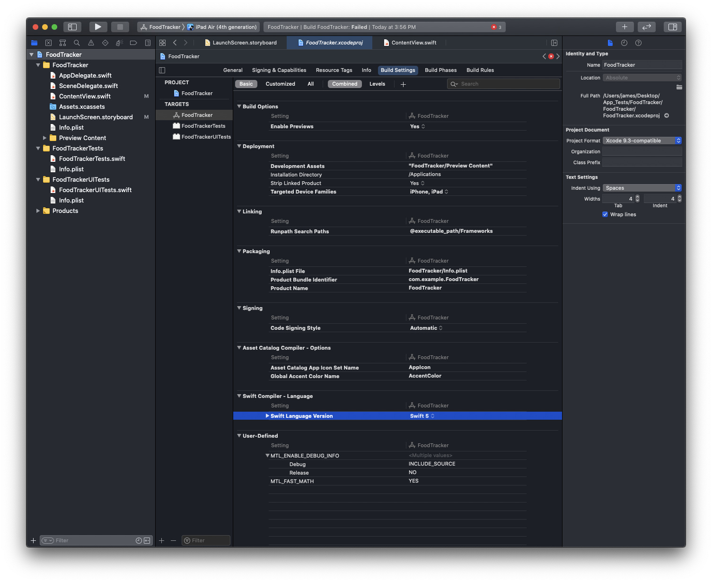Run the FoodTracker build with Play button
The image size is (712, 582).
(98, 27)
